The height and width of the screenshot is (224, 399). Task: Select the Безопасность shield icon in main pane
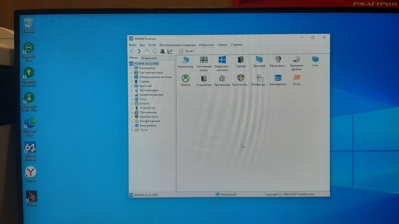click(240, 79)
